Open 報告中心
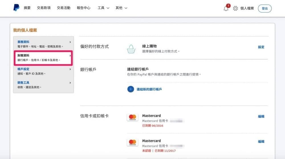The height and width of the screenshot is (159, 285). 84,8
